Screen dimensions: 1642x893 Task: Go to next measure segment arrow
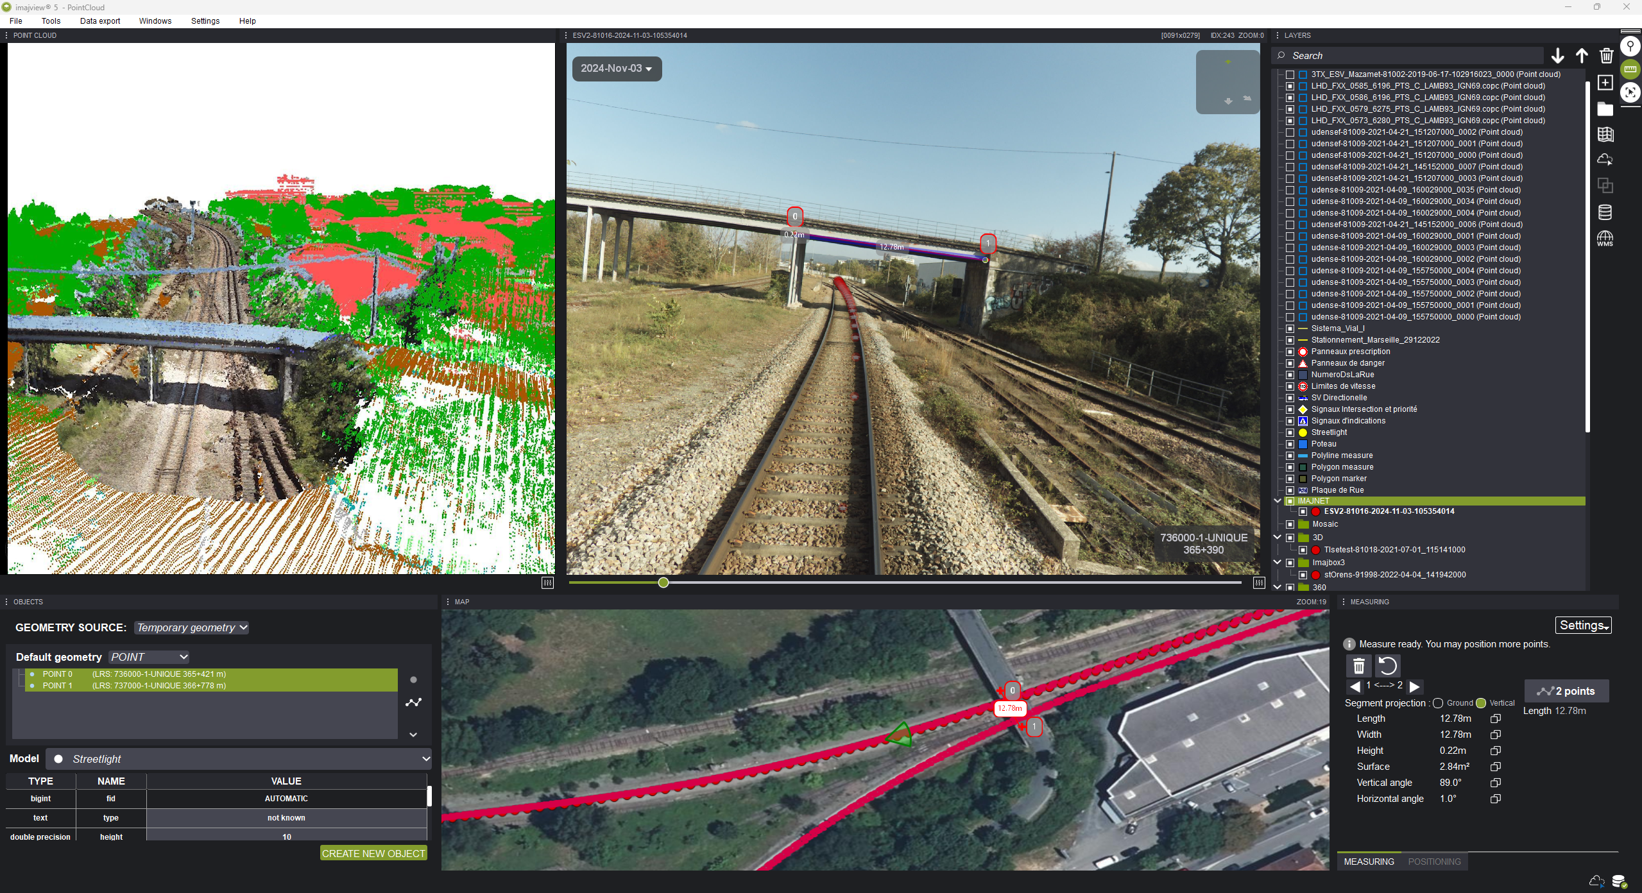pyautogui.click(x=1414, y=686)
